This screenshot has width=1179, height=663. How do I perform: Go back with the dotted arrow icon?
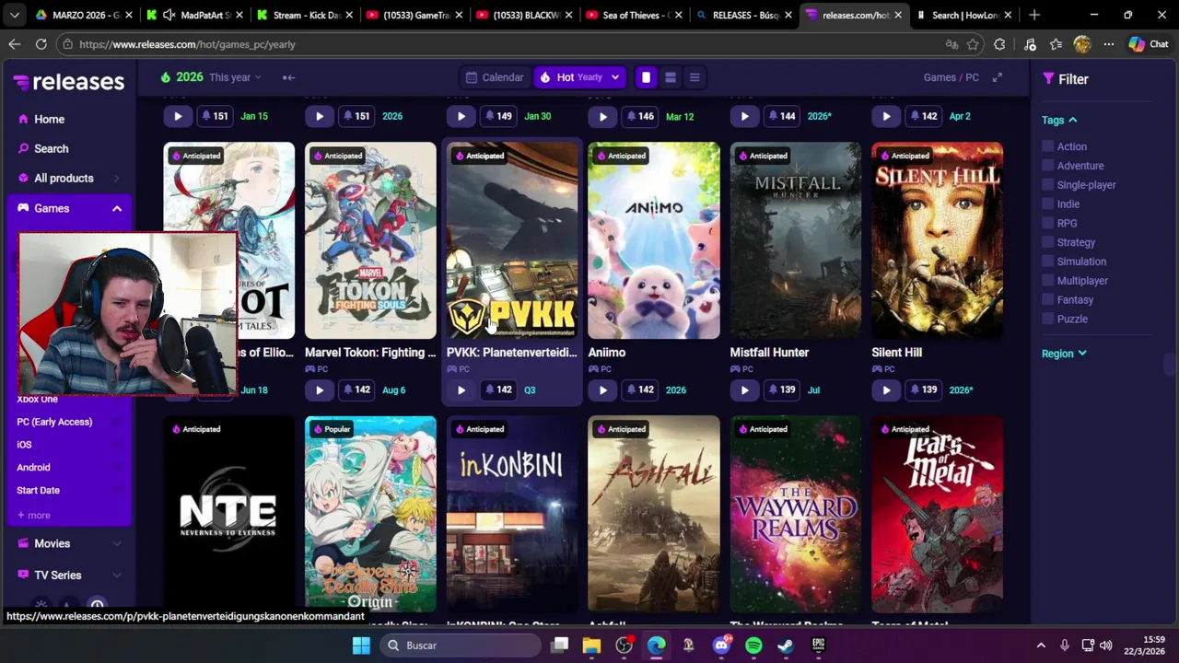tap(288, 77)
